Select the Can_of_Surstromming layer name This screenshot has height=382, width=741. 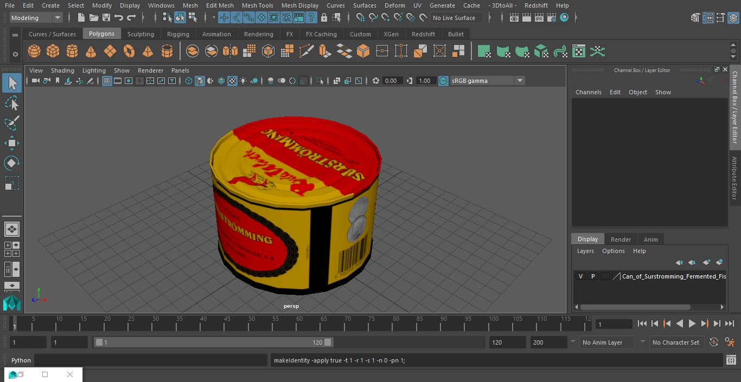pyautogui.click(x=674, y=276)
